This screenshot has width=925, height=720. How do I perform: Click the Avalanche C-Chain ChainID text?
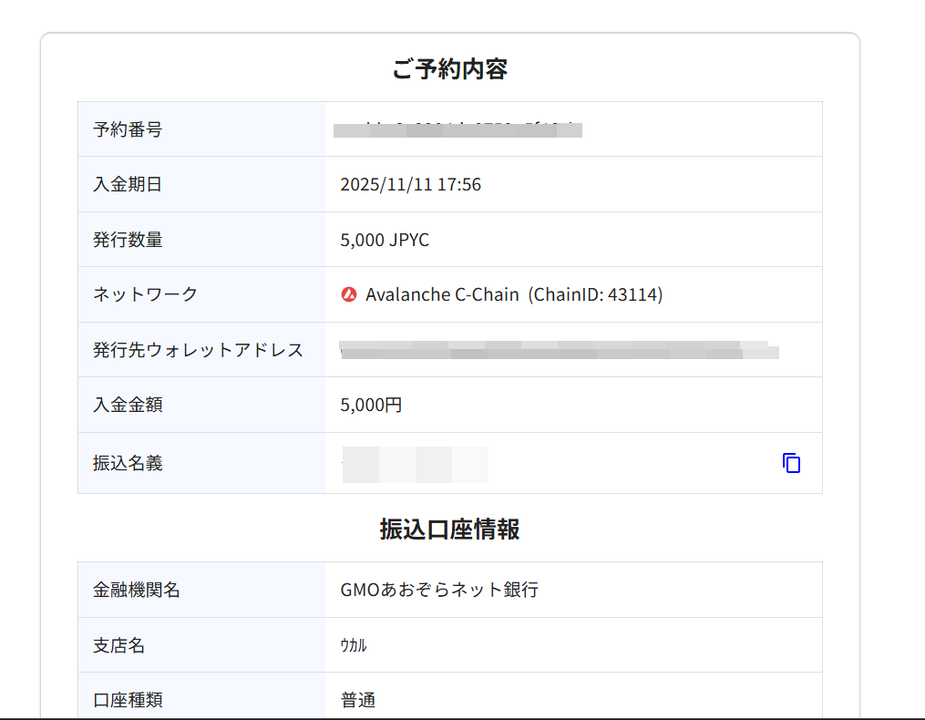[x=514, y=294]
